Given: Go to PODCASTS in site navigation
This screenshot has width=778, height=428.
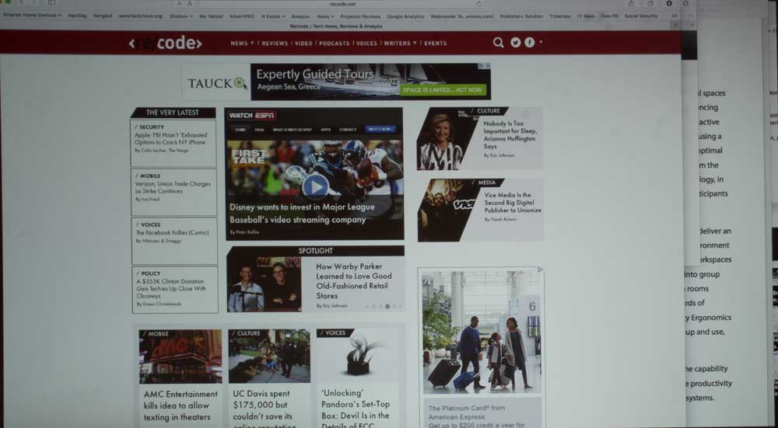Looking at the screenshot, I should click(334, 43).
